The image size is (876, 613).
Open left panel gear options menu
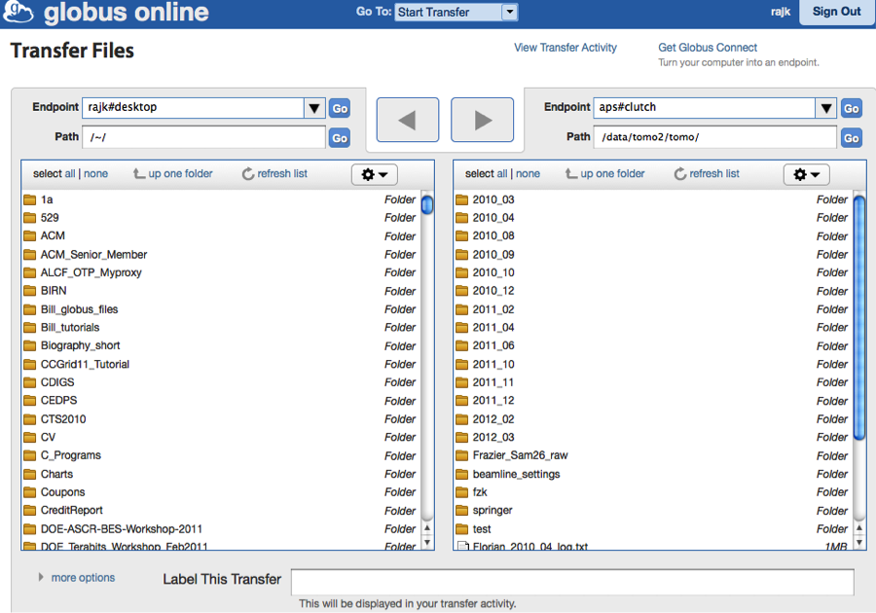point(375,175)
